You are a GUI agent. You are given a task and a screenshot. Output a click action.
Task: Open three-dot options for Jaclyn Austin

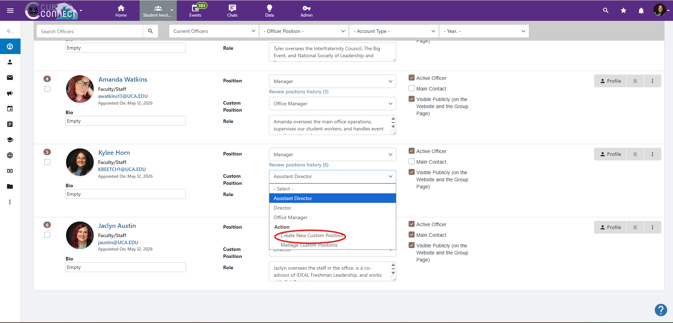click(652, 227)
